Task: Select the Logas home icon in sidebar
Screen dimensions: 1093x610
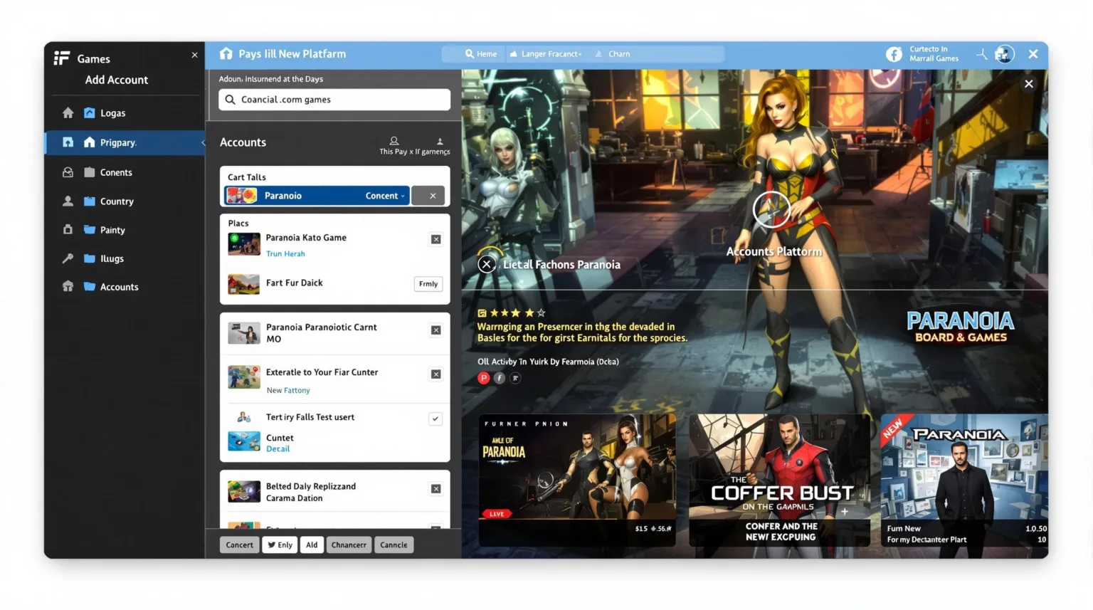Action: coord(68,112)
